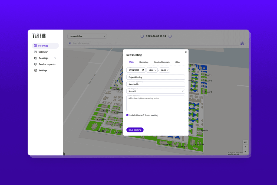
Task: Open the From time dropdown
Action: tap(152, 70)
